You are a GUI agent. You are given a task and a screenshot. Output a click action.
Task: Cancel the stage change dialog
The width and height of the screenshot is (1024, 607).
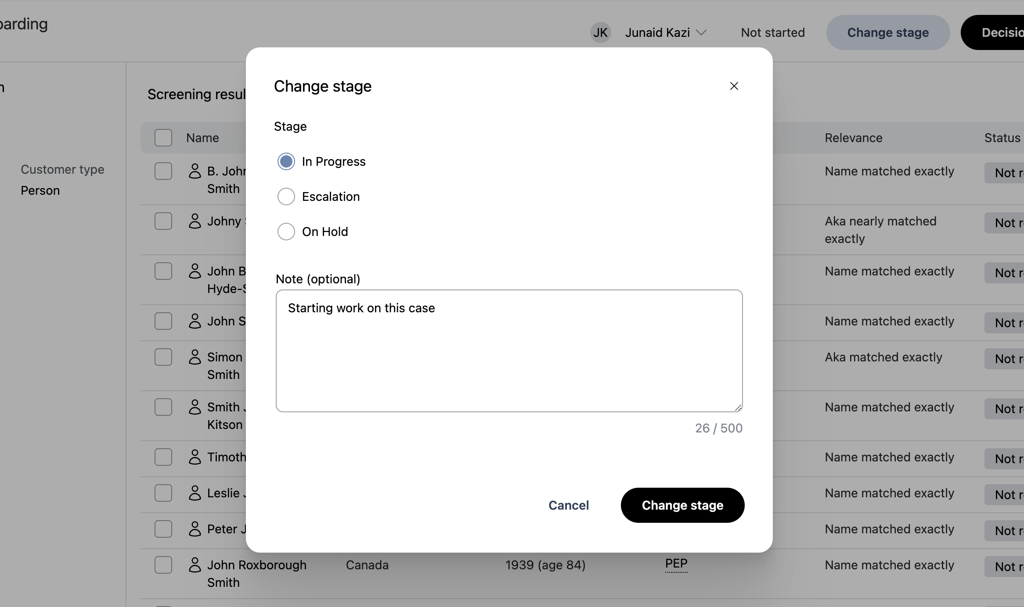coord(569,505)
